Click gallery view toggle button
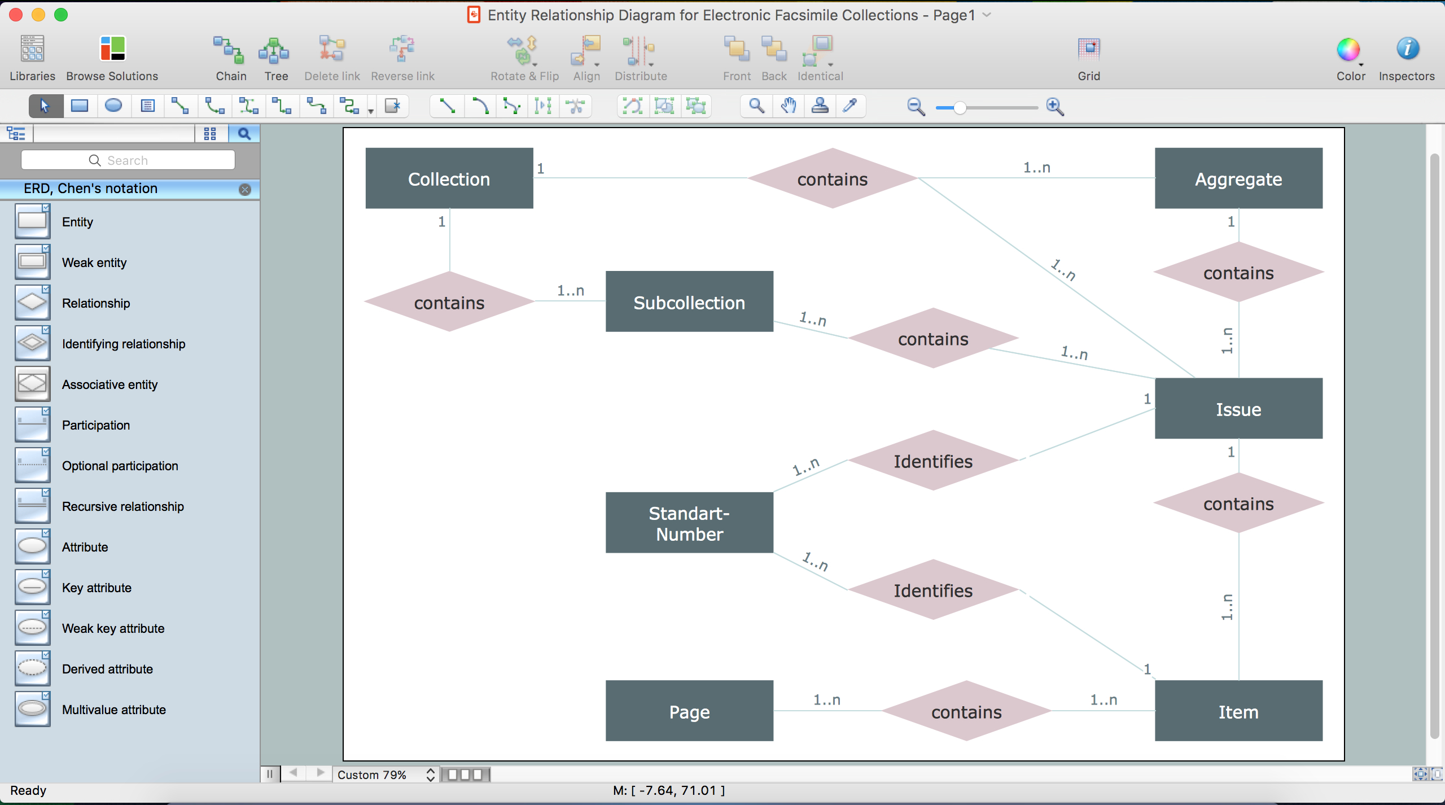1445x805 pixels. tap(210, 133)
